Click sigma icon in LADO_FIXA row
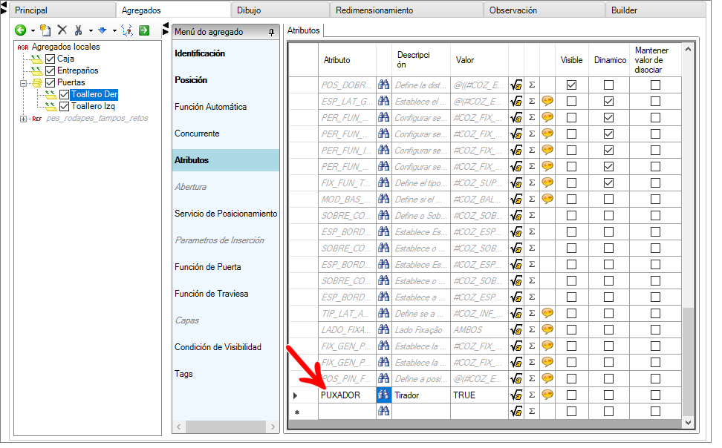This screenshot has width=722, height=448. 532,329
